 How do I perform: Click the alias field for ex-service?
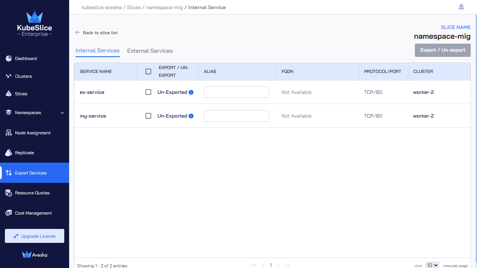pyautogui.click(x=236, y=92)
